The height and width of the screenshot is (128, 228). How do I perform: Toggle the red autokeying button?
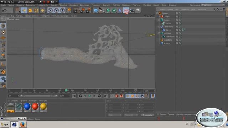(116, 96)
